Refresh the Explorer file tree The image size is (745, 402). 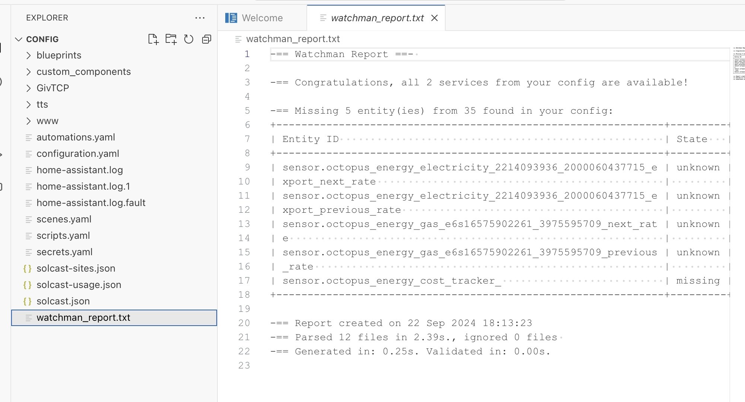[x=189, y=39]
